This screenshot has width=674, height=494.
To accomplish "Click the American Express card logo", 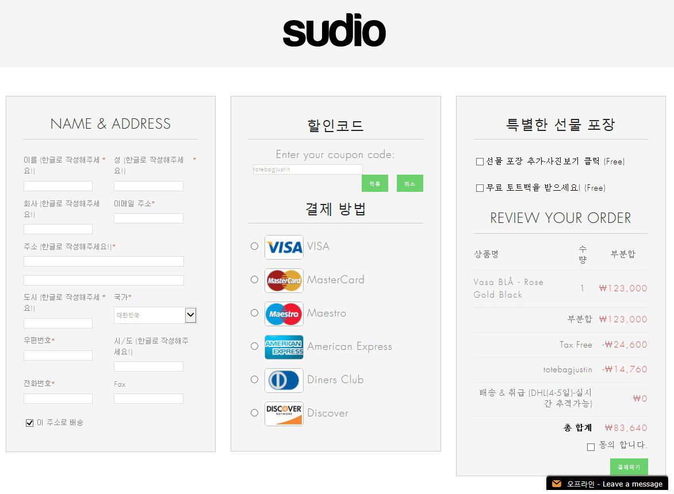I will (284, 347).
